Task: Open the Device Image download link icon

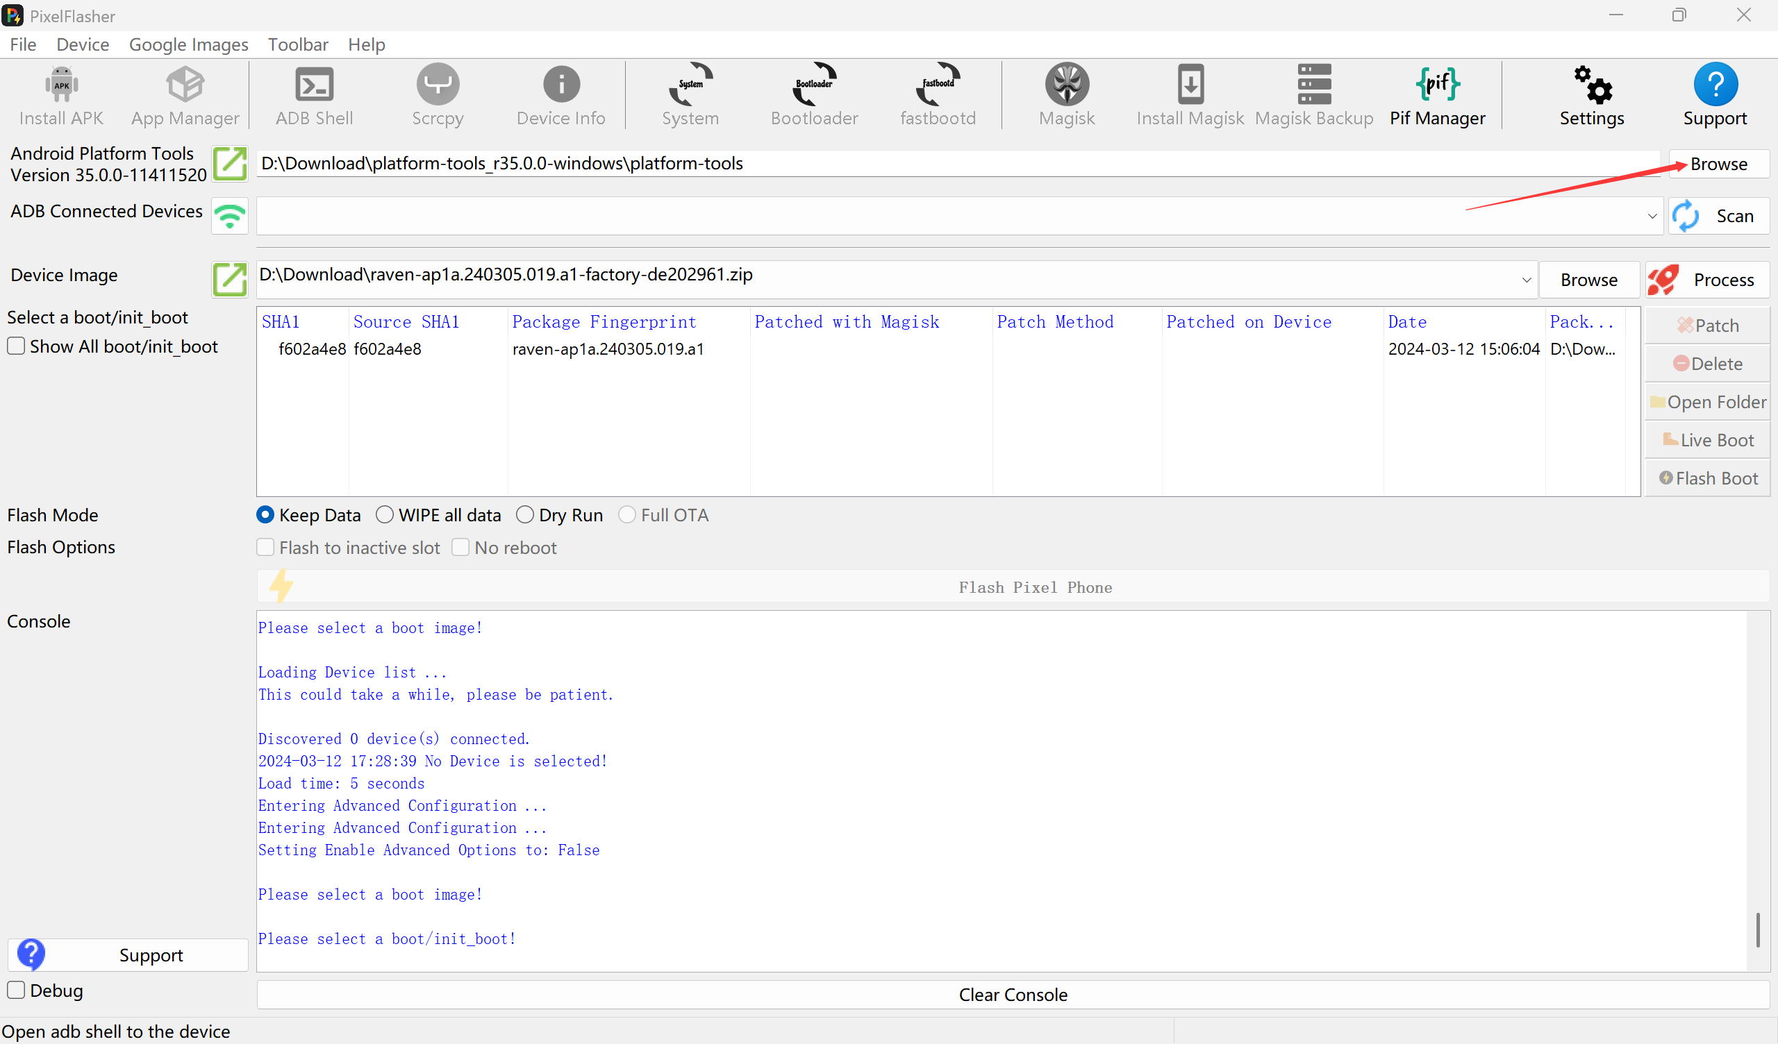Action: 230,279
